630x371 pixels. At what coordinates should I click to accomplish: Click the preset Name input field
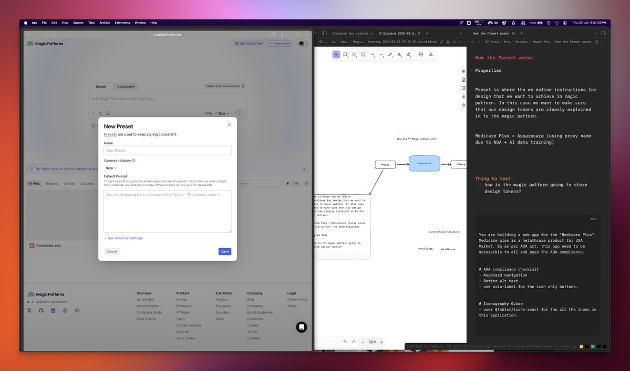pyautogui.click(x=168, y=151)
